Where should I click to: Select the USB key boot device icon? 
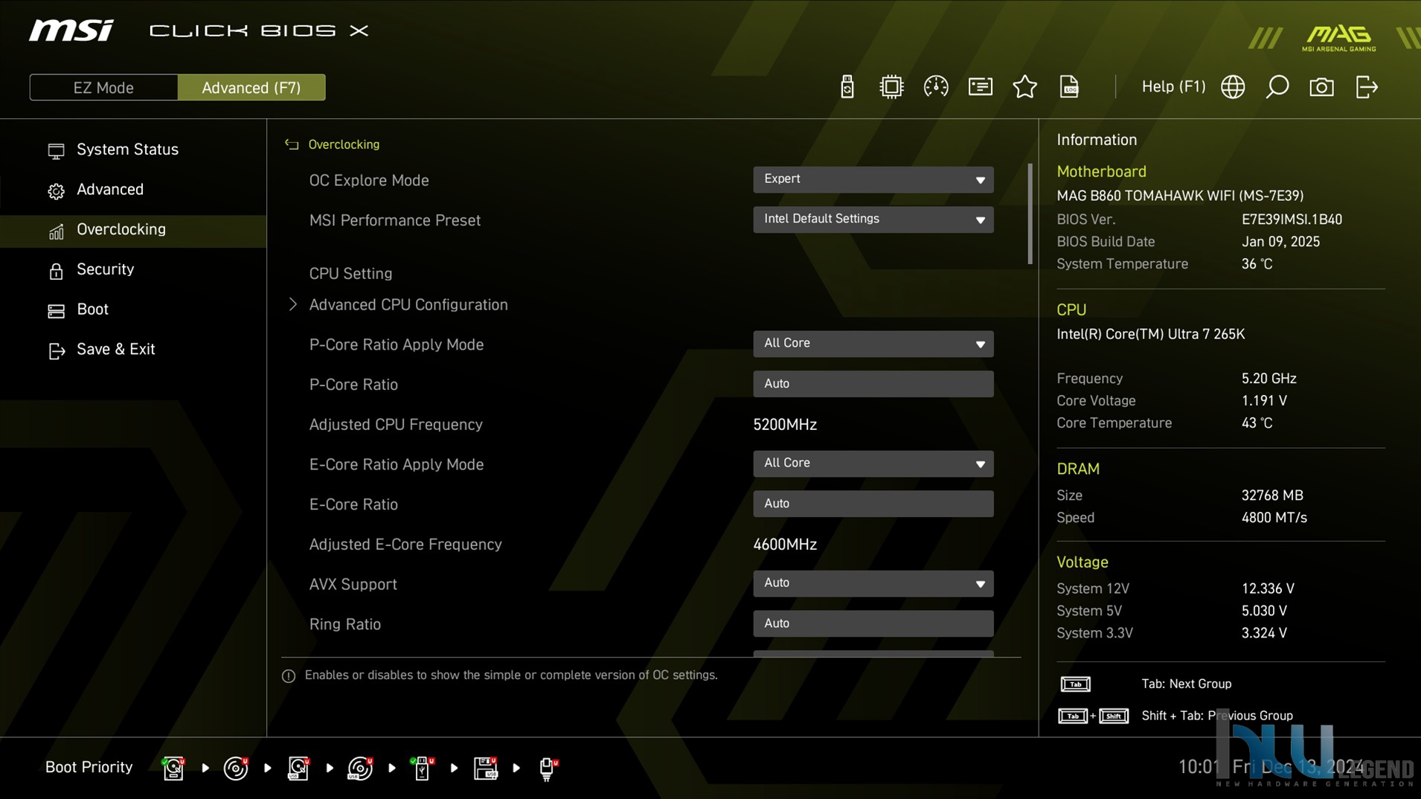click(x=422, y=768)
